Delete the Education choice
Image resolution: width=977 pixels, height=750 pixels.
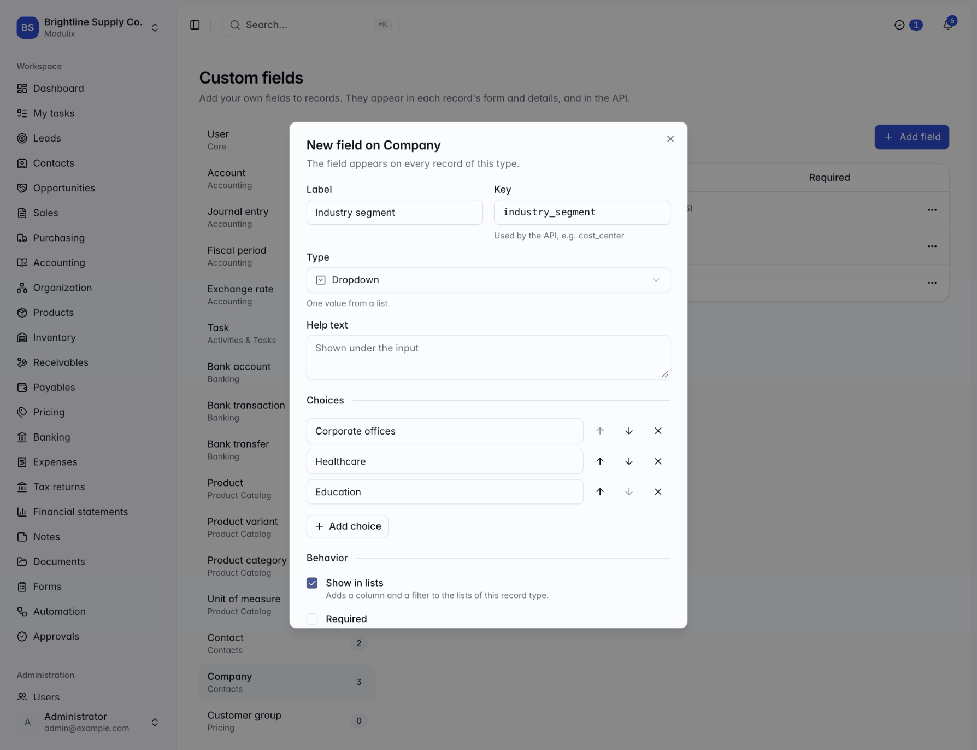658,492
